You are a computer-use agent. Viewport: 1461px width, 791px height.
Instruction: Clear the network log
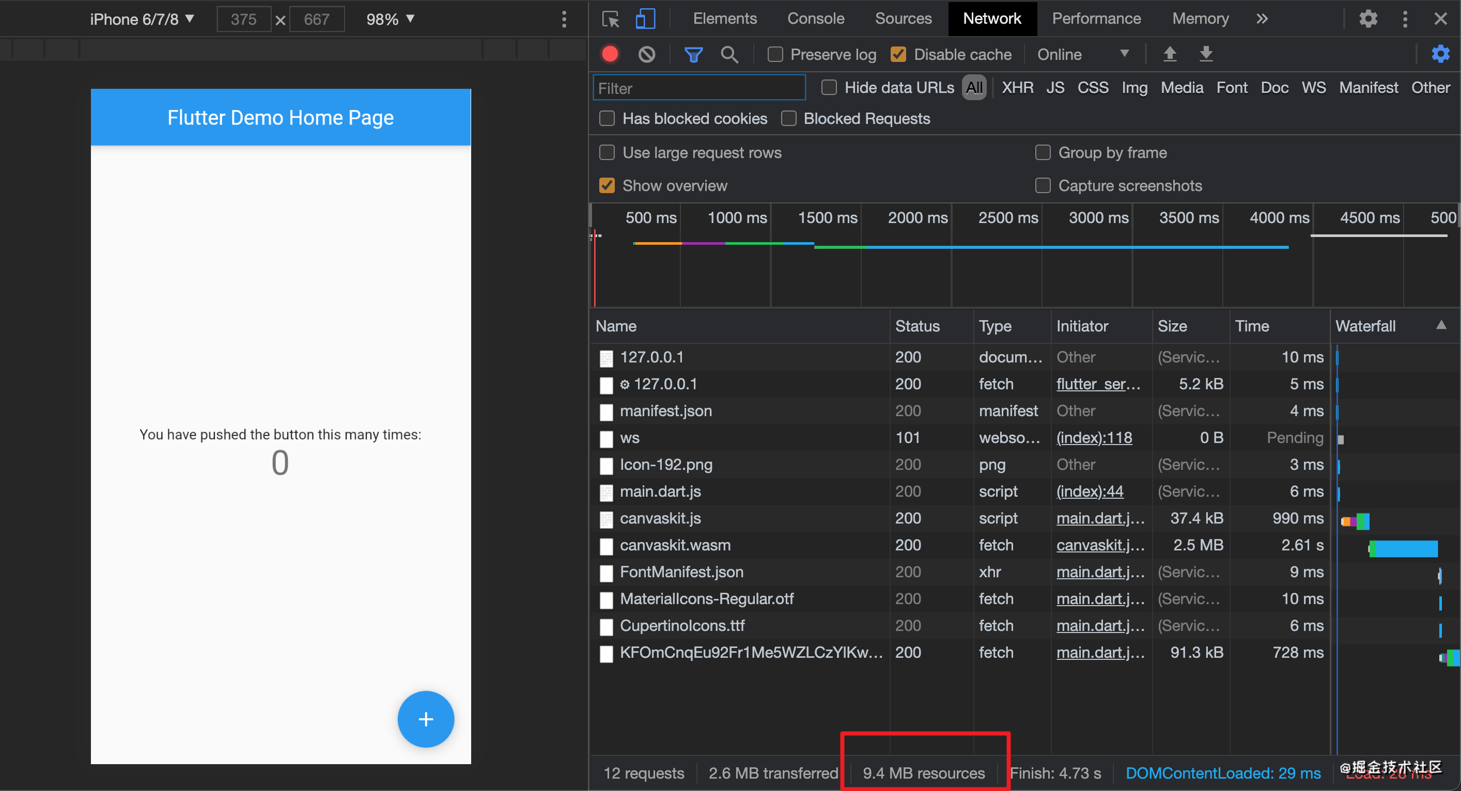(647, 54)
